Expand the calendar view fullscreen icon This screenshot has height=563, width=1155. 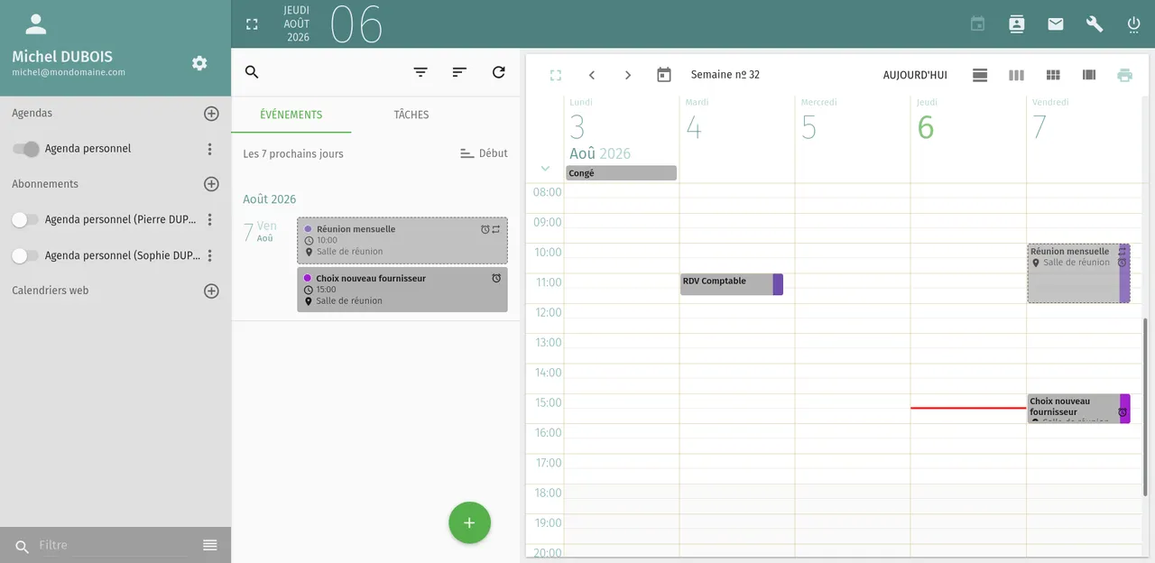point(556,75)
